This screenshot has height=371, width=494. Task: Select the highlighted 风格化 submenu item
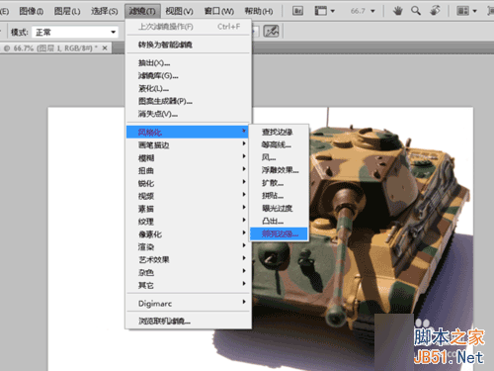coord(188,132)
